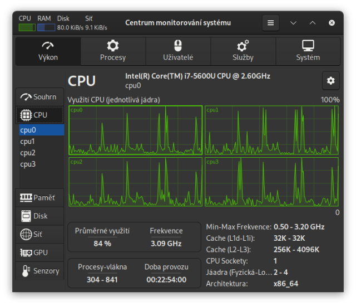Image resolution: width=356 pixels, height=306 pixels.
Task: Click the 00:22:54:00 uptime value
Action: [x=166, y=279]
